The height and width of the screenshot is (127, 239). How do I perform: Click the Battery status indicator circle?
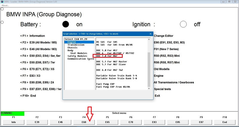(65, 24)
